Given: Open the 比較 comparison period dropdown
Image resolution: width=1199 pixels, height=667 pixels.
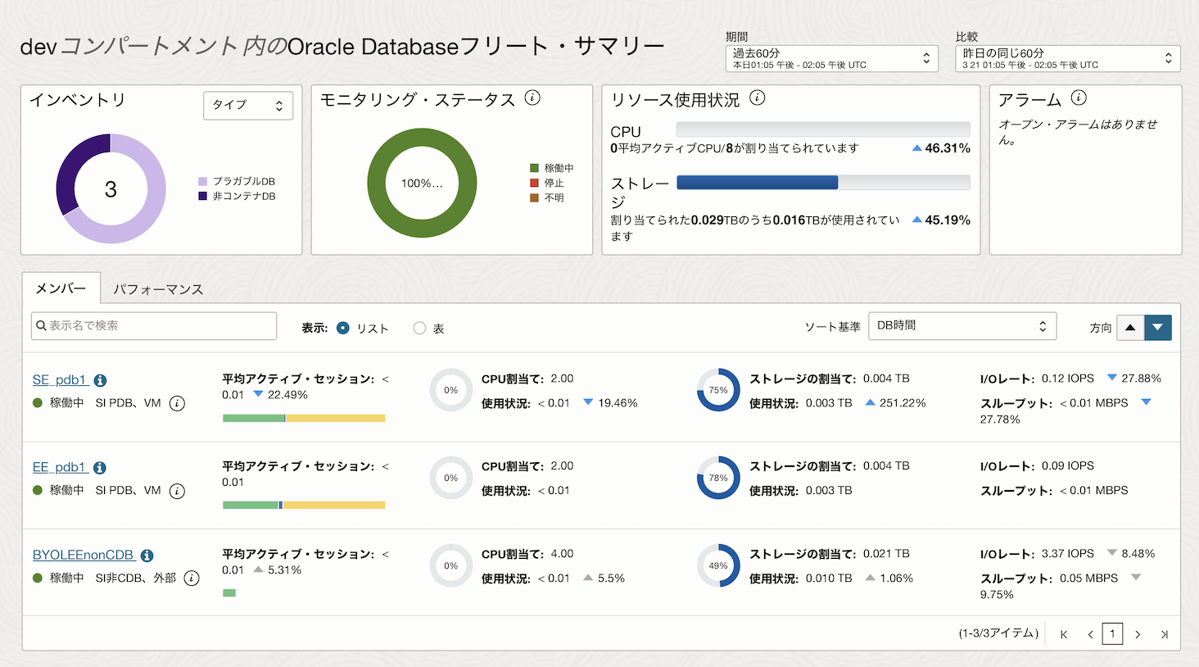Looking at the screenshot, I should [x=1067, y=58].
